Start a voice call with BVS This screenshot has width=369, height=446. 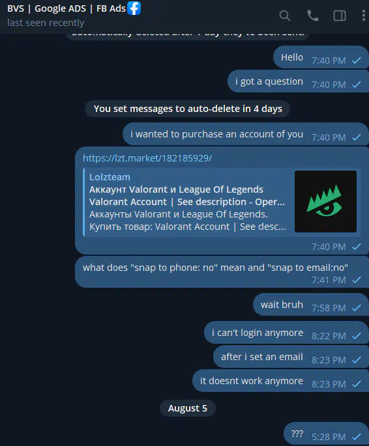pyautogui.click(x=313, y=16)
